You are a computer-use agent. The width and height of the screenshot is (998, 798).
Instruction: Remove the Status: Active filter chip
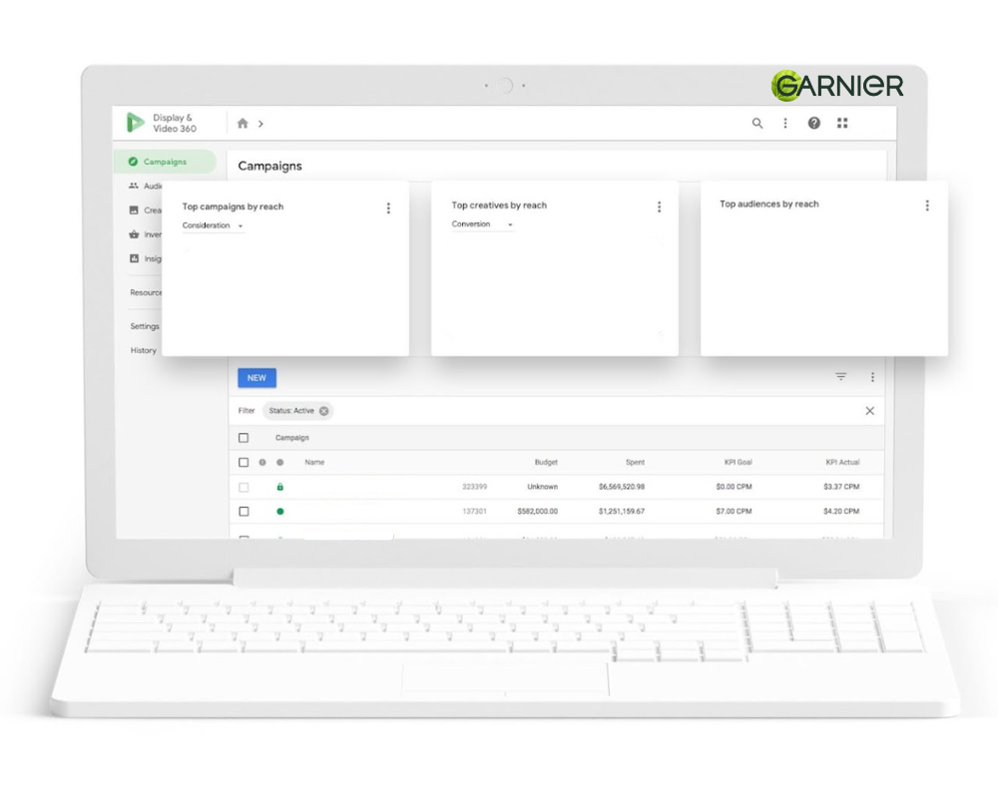(324, 411)
